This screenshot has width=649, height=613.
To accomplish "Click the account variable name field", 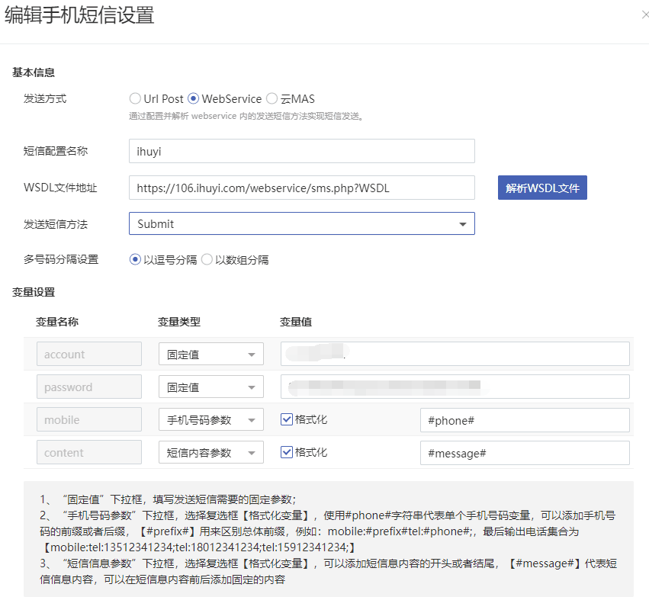I will [x=88, y=354].
